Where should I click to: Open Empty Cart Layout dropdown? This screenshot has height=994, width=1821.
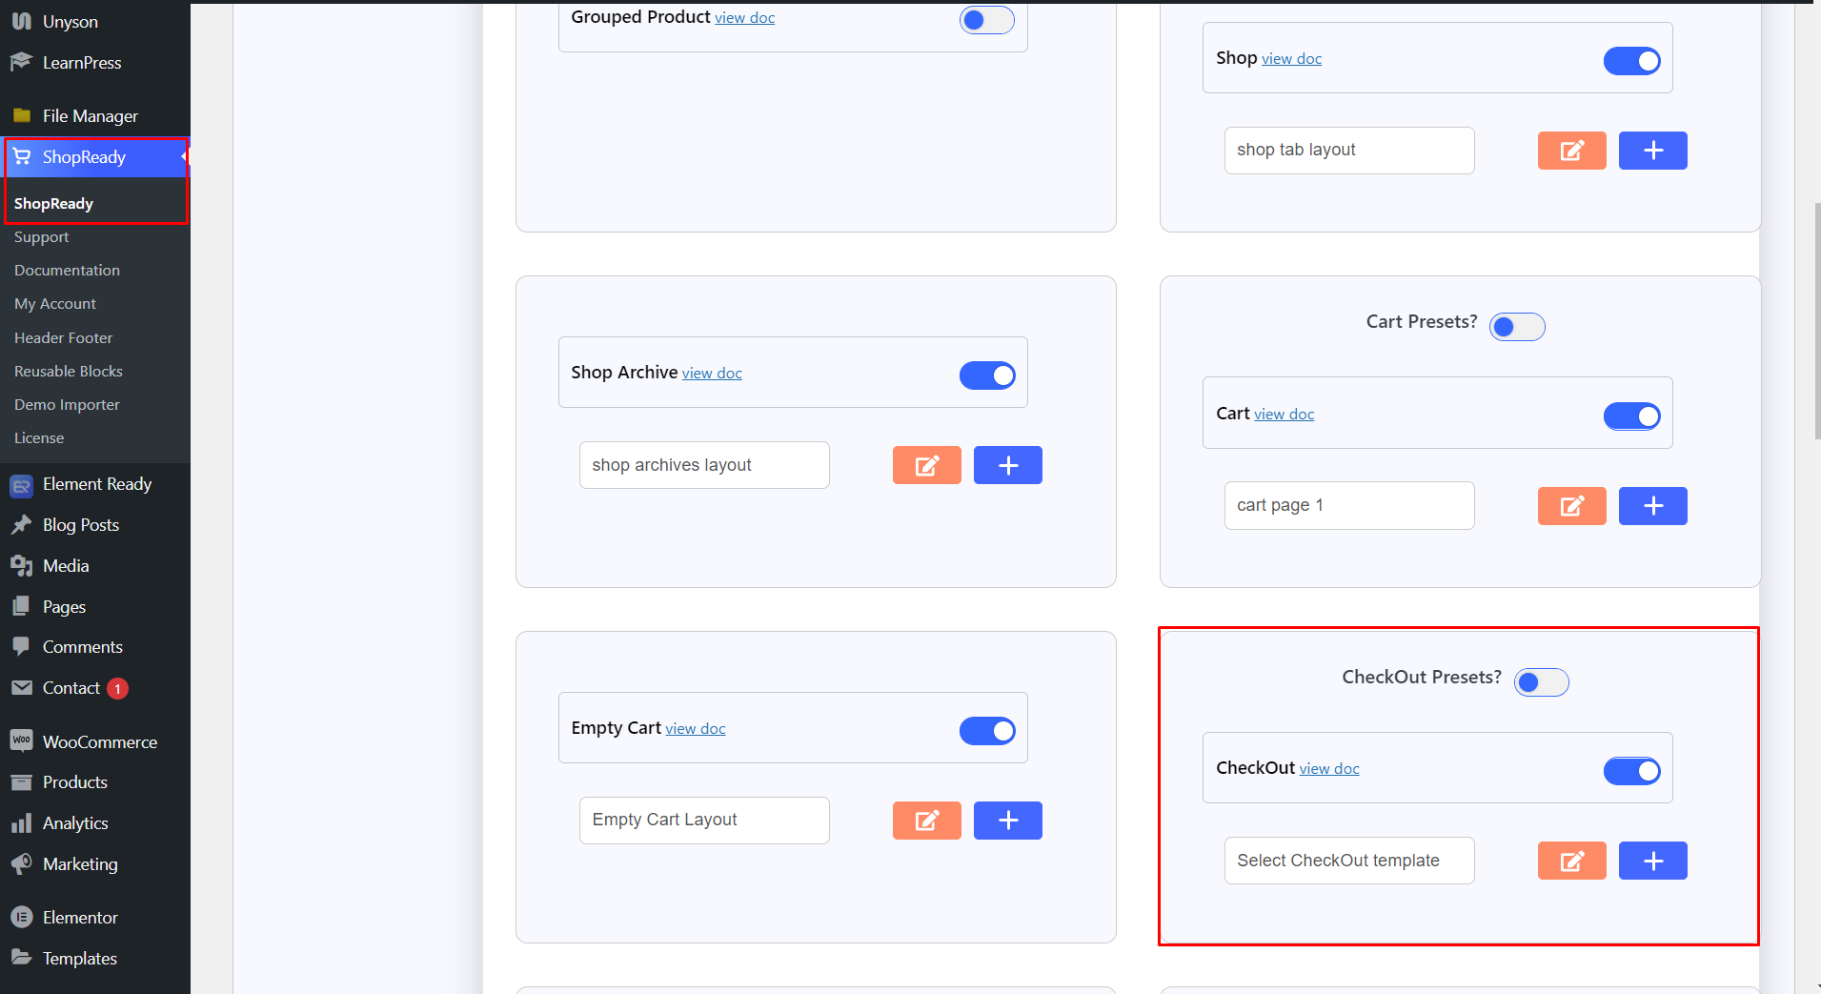click(x=704, y=821)
